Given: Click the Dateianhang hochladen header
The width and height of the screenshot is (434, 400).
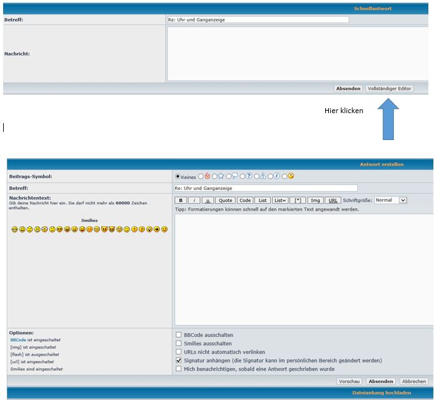Looking at the screenshot, I should (381, 392).
